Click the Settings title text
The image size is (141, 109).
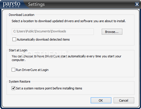[x=36, y=4]
